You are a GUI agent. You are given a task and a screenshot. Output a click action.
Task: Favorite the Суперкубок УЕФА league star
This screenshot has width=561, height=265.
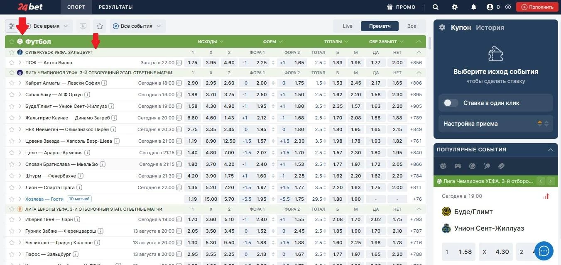[12, 53]
